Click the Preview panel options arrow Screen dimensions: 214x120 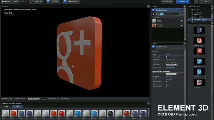click(x=148, y=6)
